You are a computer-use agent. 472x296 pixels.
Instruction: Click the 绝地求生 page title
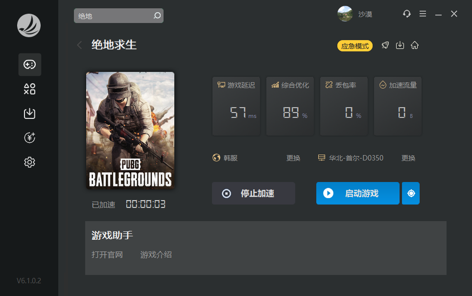(x=114, y=45)
